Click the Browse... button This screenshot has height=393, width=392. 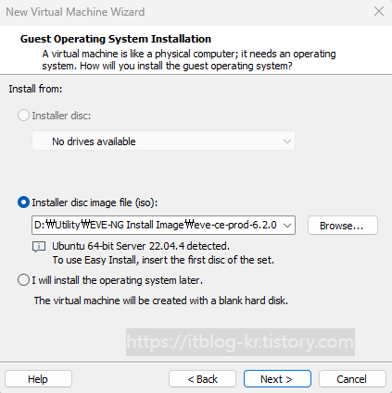pos(343,226)
